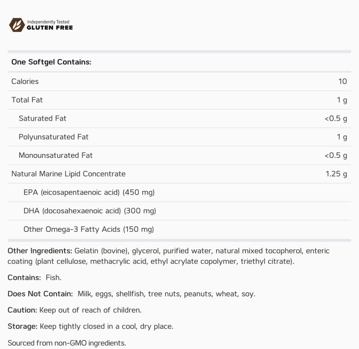359x349 pixels.
Task: Click the Saturated Fat label
Action: [x=42, y=118]
